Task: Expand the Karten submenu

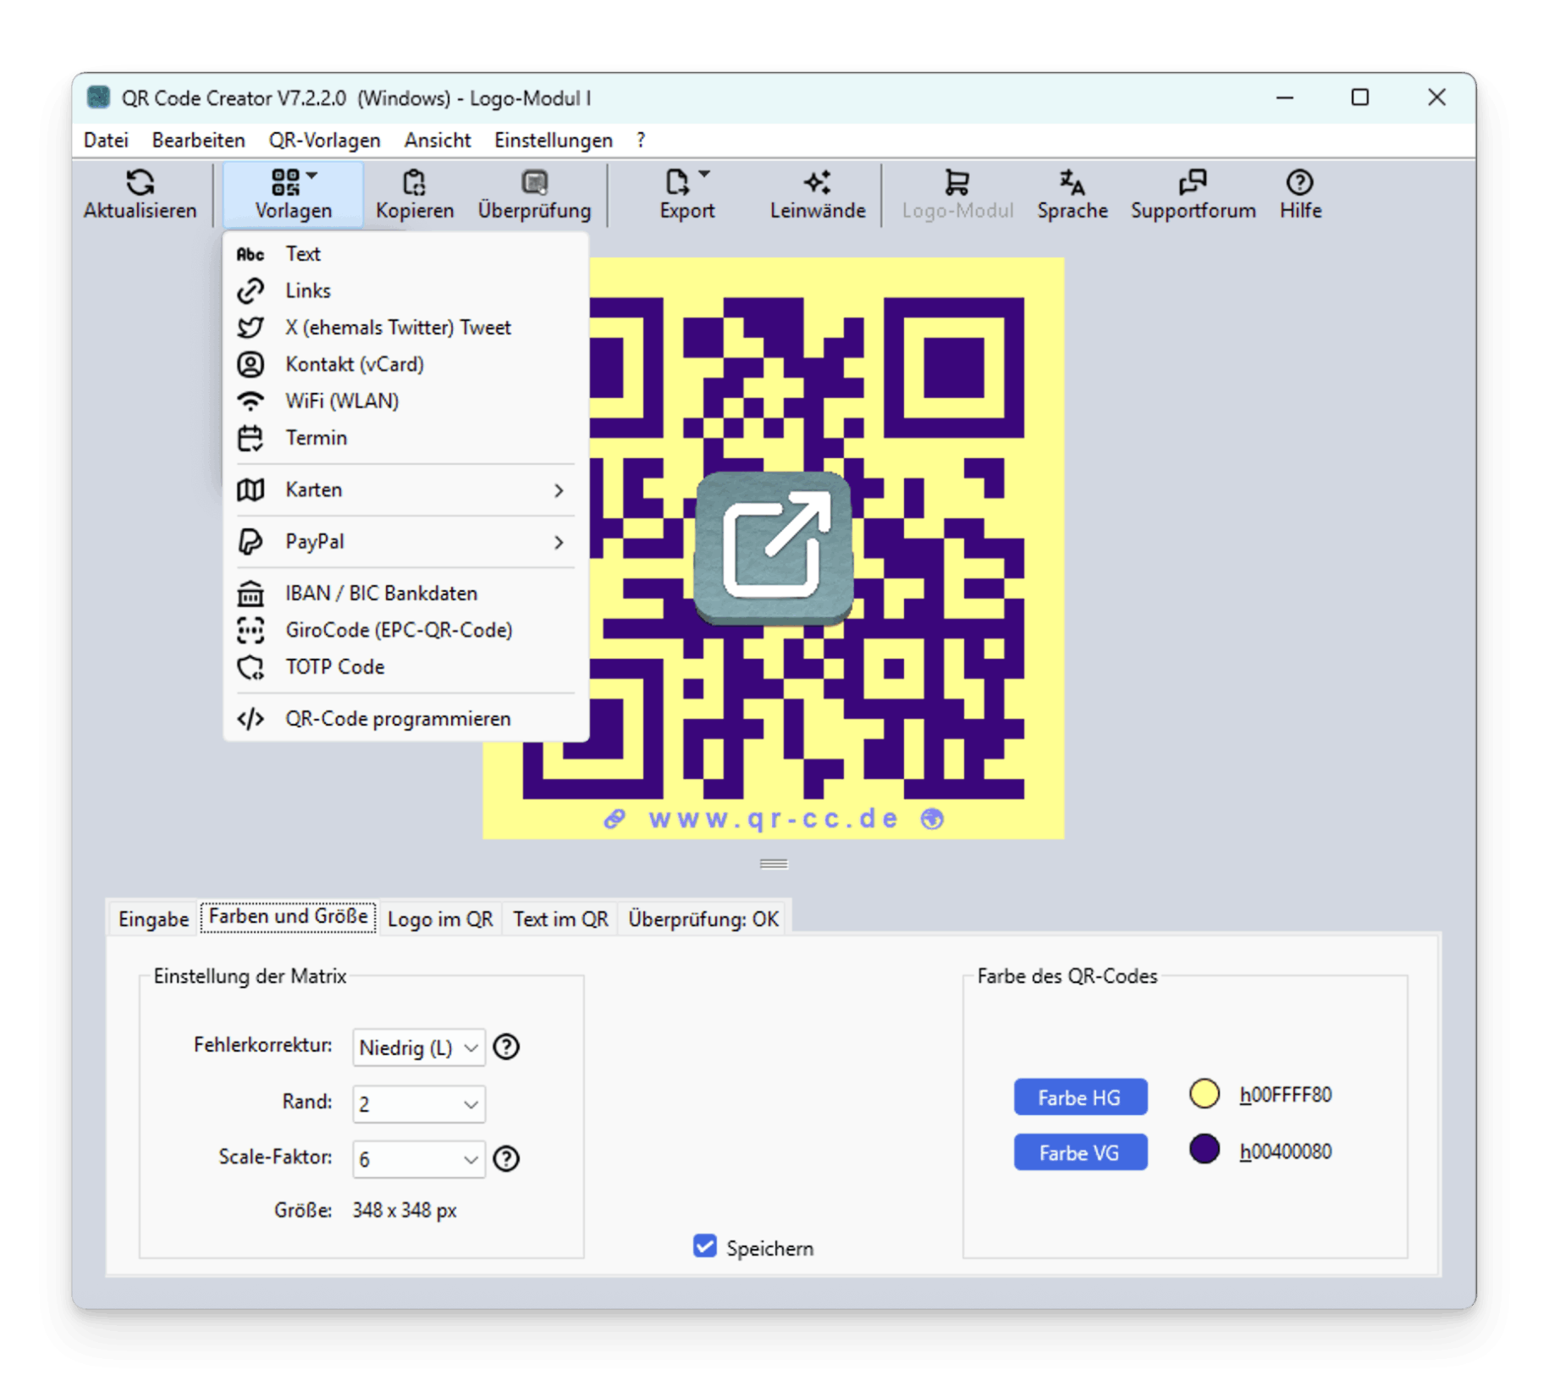Action: [x=405, y=489]
